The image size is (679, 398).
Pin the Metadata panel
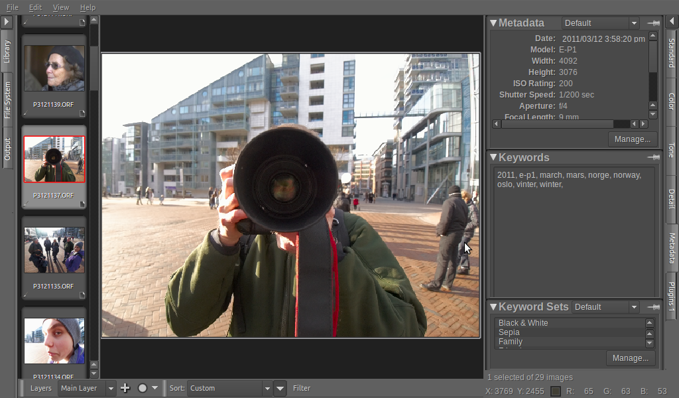click(x=653, y=23)
